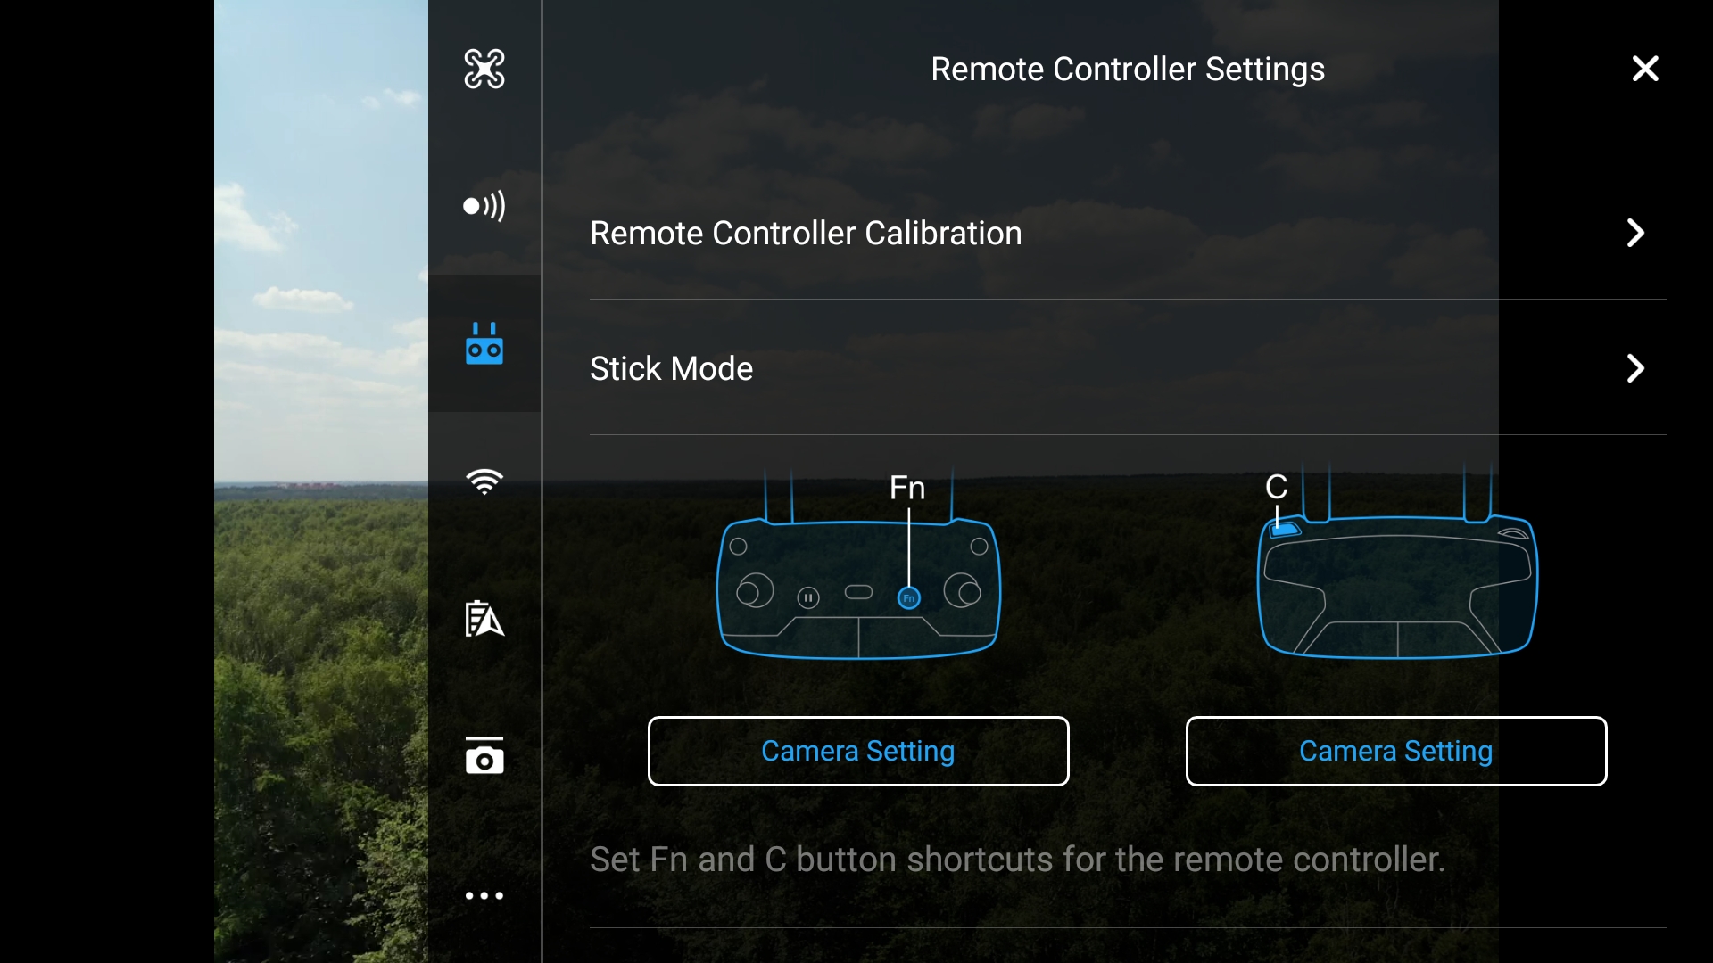Tap the C label above rear controller
This screenshot has height=963, width=1713.
tap(1277, 487)
